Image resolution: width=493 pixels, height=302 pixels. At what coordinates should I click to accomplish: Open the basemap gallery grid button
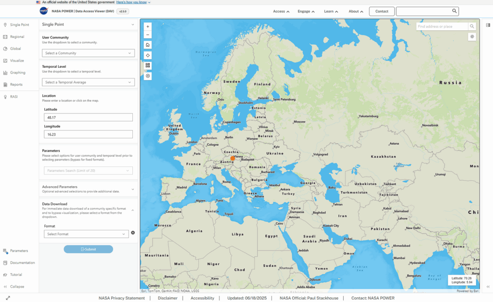click(148, 65)
